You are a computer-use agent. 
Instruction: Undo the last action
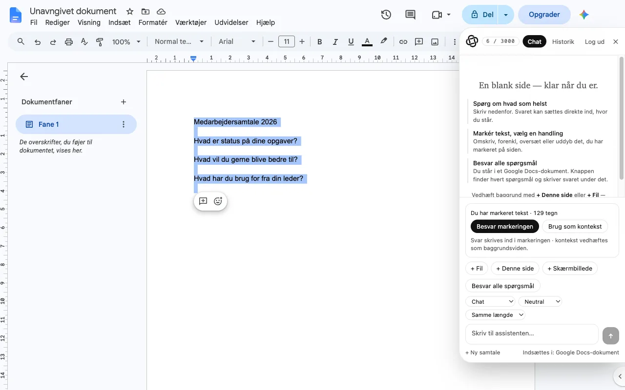pyautogui.click(x=38, y=42)
